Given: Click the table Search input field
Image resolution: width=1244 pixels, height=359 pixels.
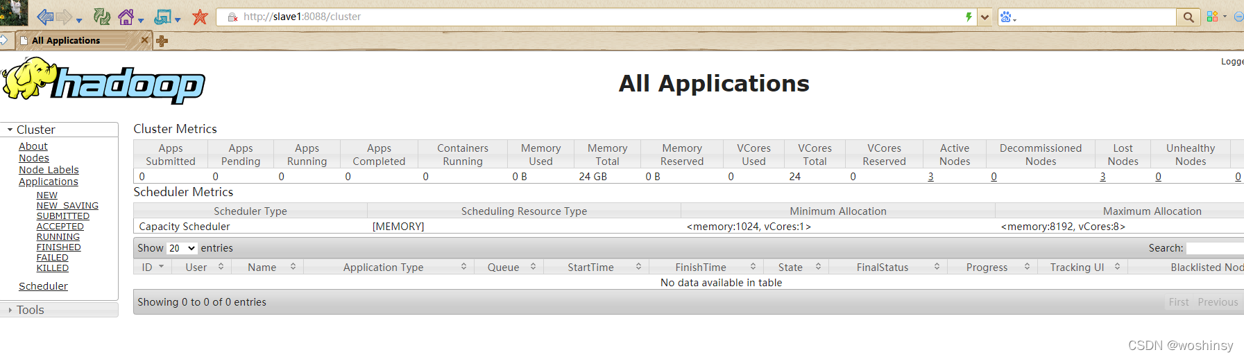Looking at the screenshot, I should tap(1215, 248).
